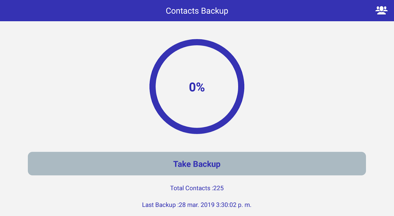Tap the three-people silhouette in header

click(381, 10)
